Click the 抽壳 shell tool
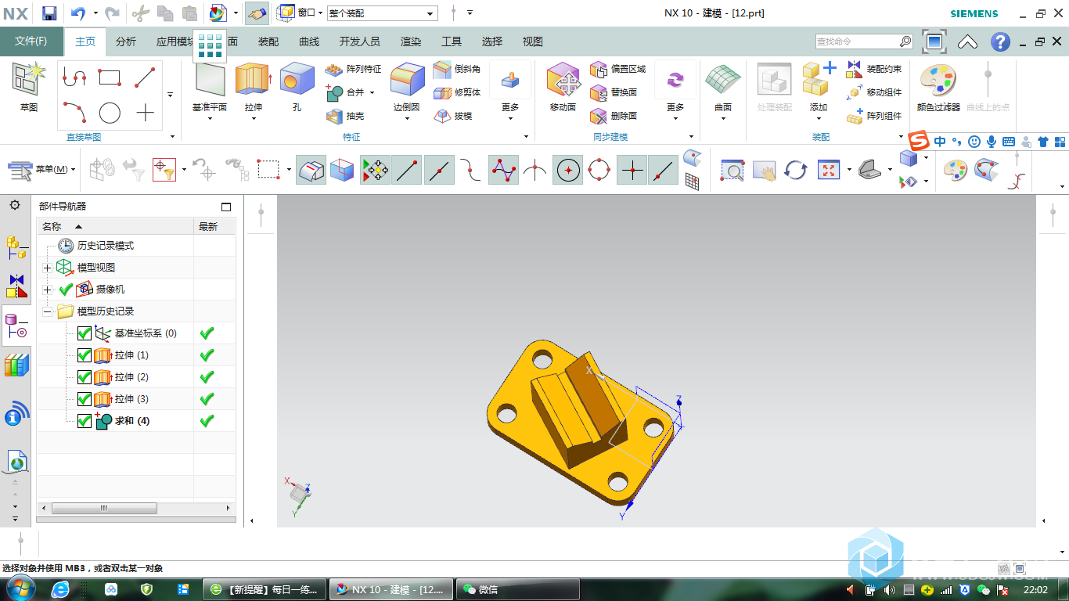The image size is (1069, 601). click(344, 116)
